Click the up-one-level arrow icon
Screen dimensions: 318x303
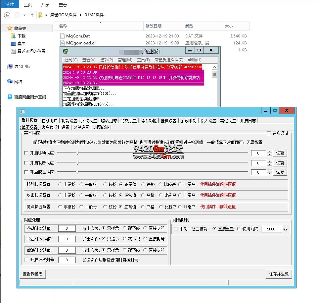coord(32,15)
